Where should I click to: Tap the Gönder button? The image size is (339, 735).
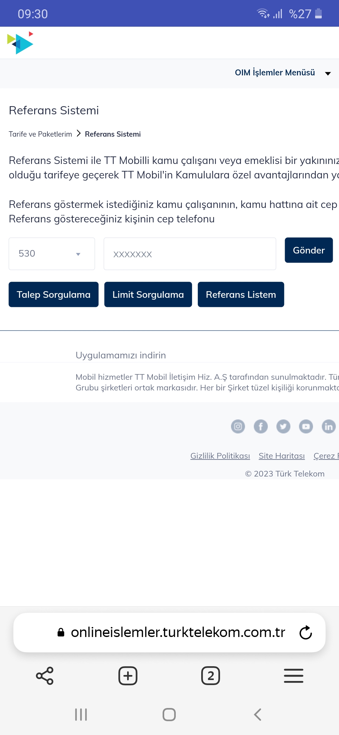coord(309,250)
